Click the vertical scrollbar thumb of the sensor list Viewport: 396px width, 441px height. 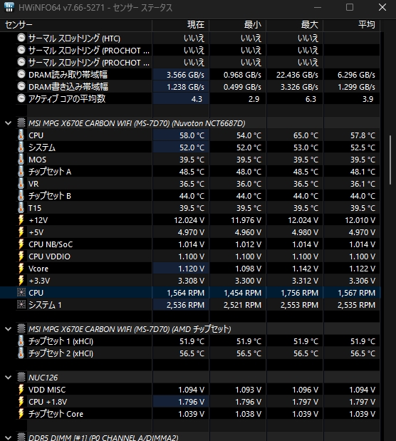[x=390, y=160]
